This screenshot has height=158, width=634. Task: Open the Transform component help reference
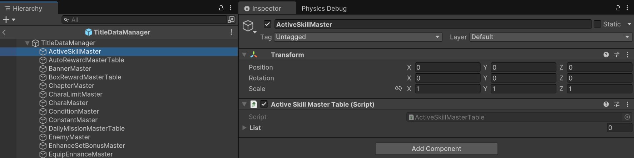[x=606, y=55]
